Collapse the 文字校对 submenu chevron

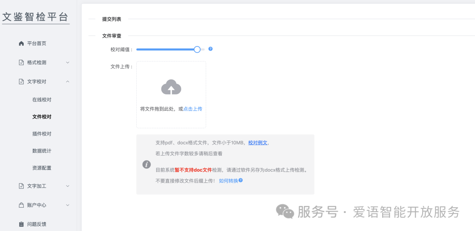pos(68,82)
